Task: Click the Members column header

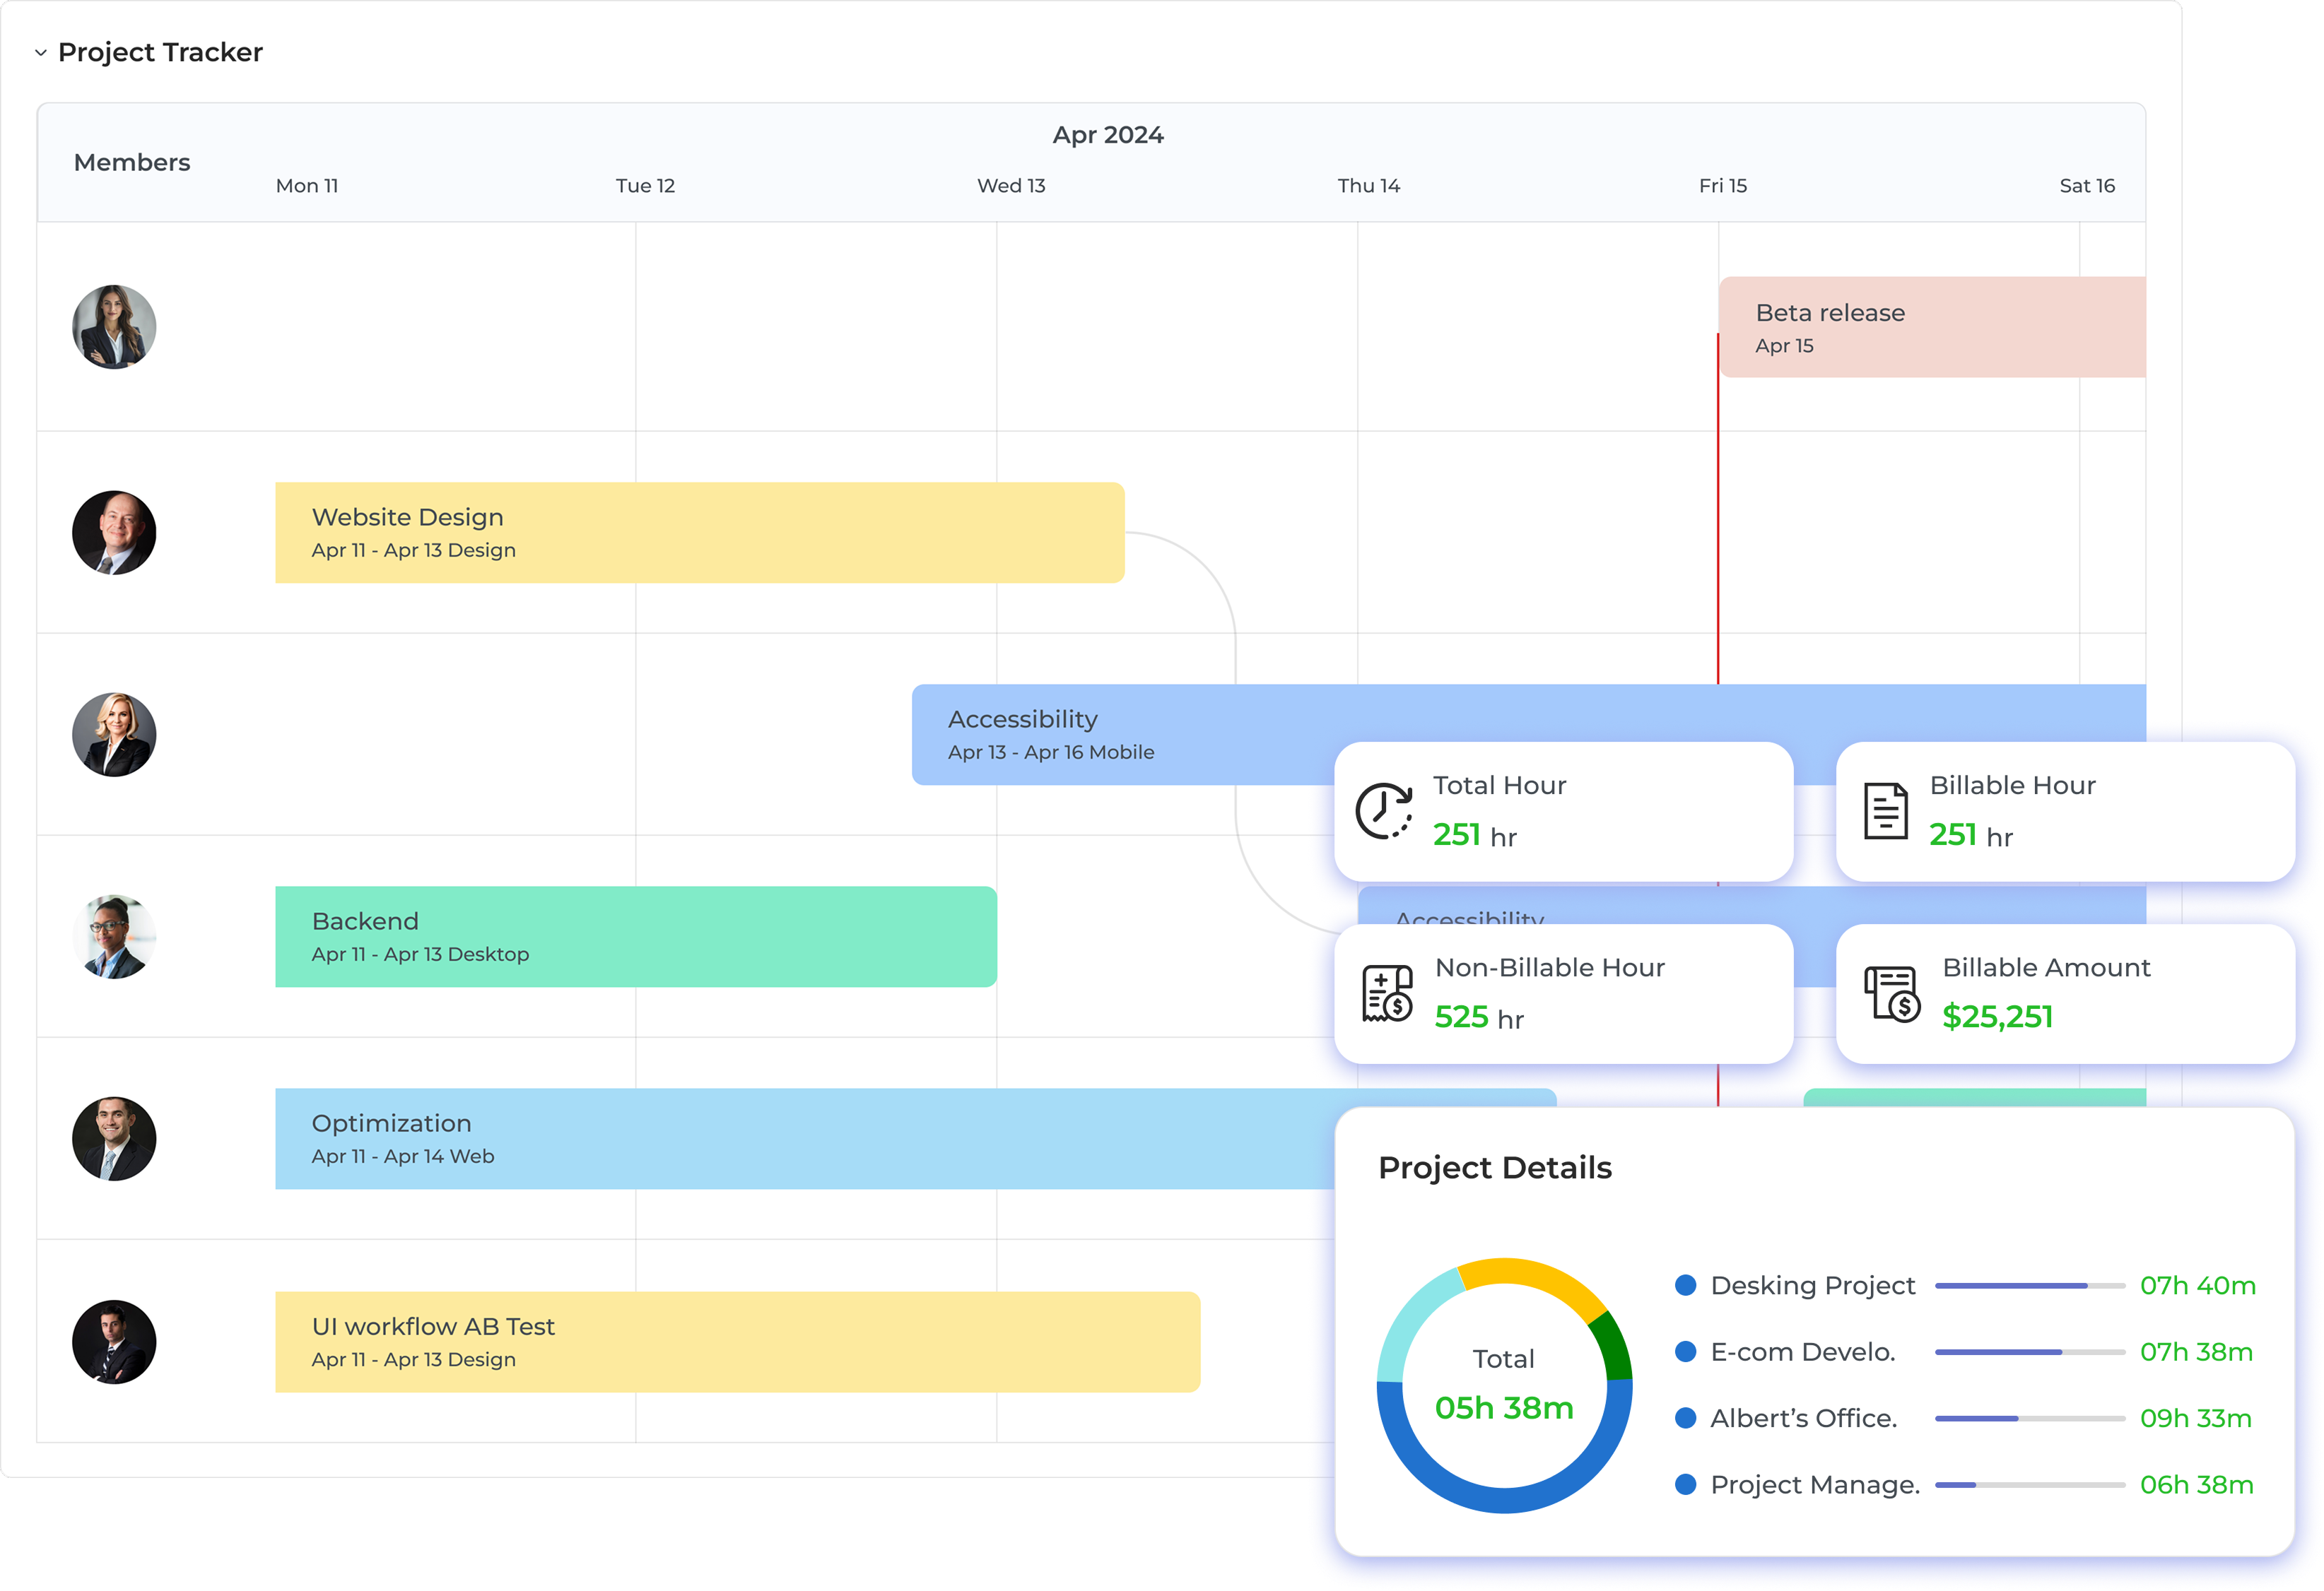Action: point(132,162)
